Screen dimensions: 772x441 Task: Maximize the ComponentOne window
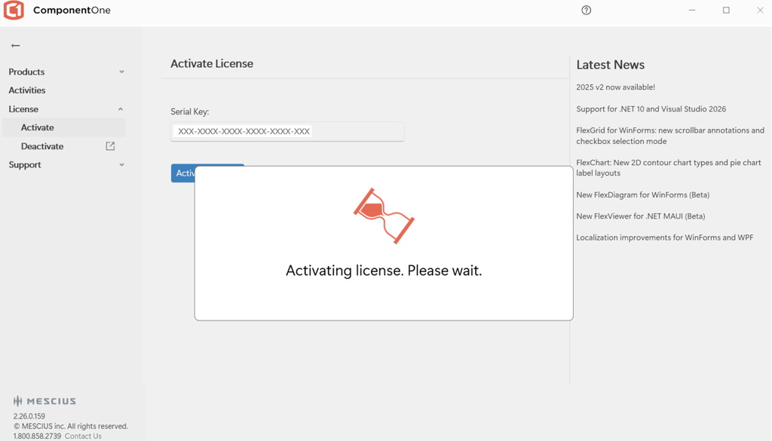tap(726, 11)
